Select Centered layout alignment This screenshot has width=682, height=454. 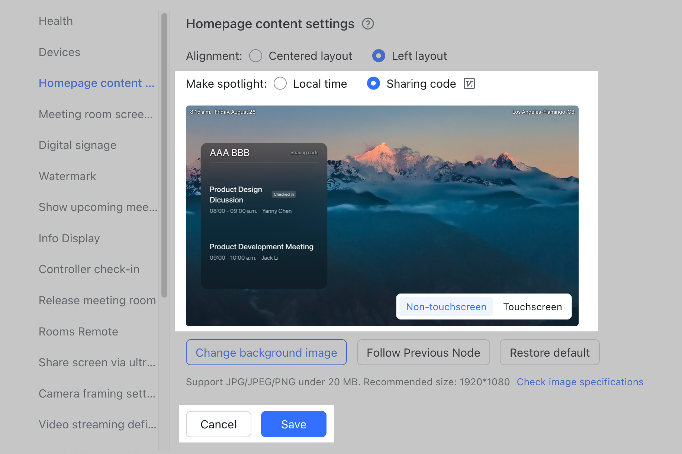(x=256, y=56)
